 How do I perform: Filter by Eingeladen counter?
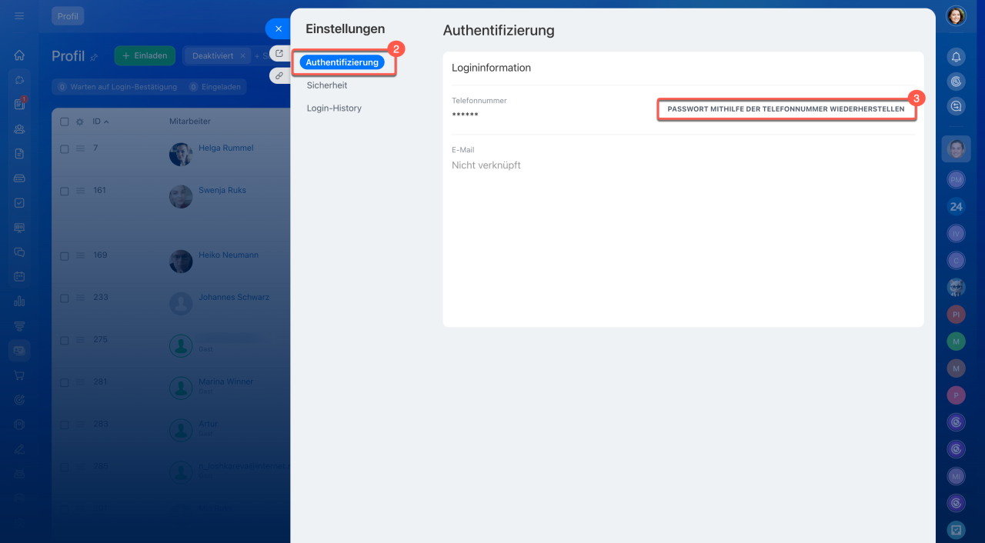215,87
